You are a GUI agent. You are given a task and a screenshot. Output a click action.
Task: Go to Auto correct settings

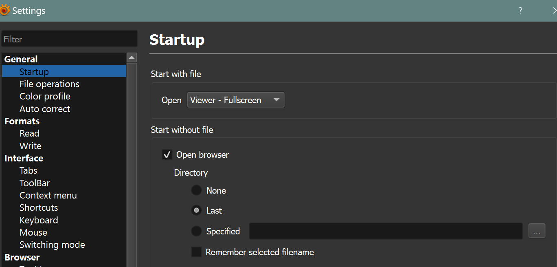click(x=45, y=109)
